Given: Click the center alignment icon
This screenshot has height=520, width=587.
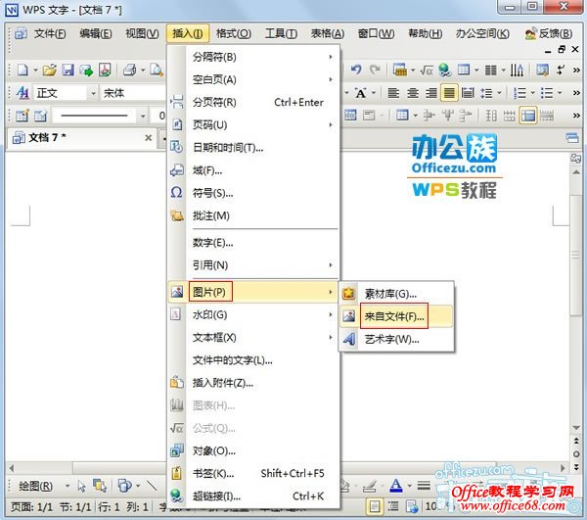Looking at the screenshot, I should (412, 92).
